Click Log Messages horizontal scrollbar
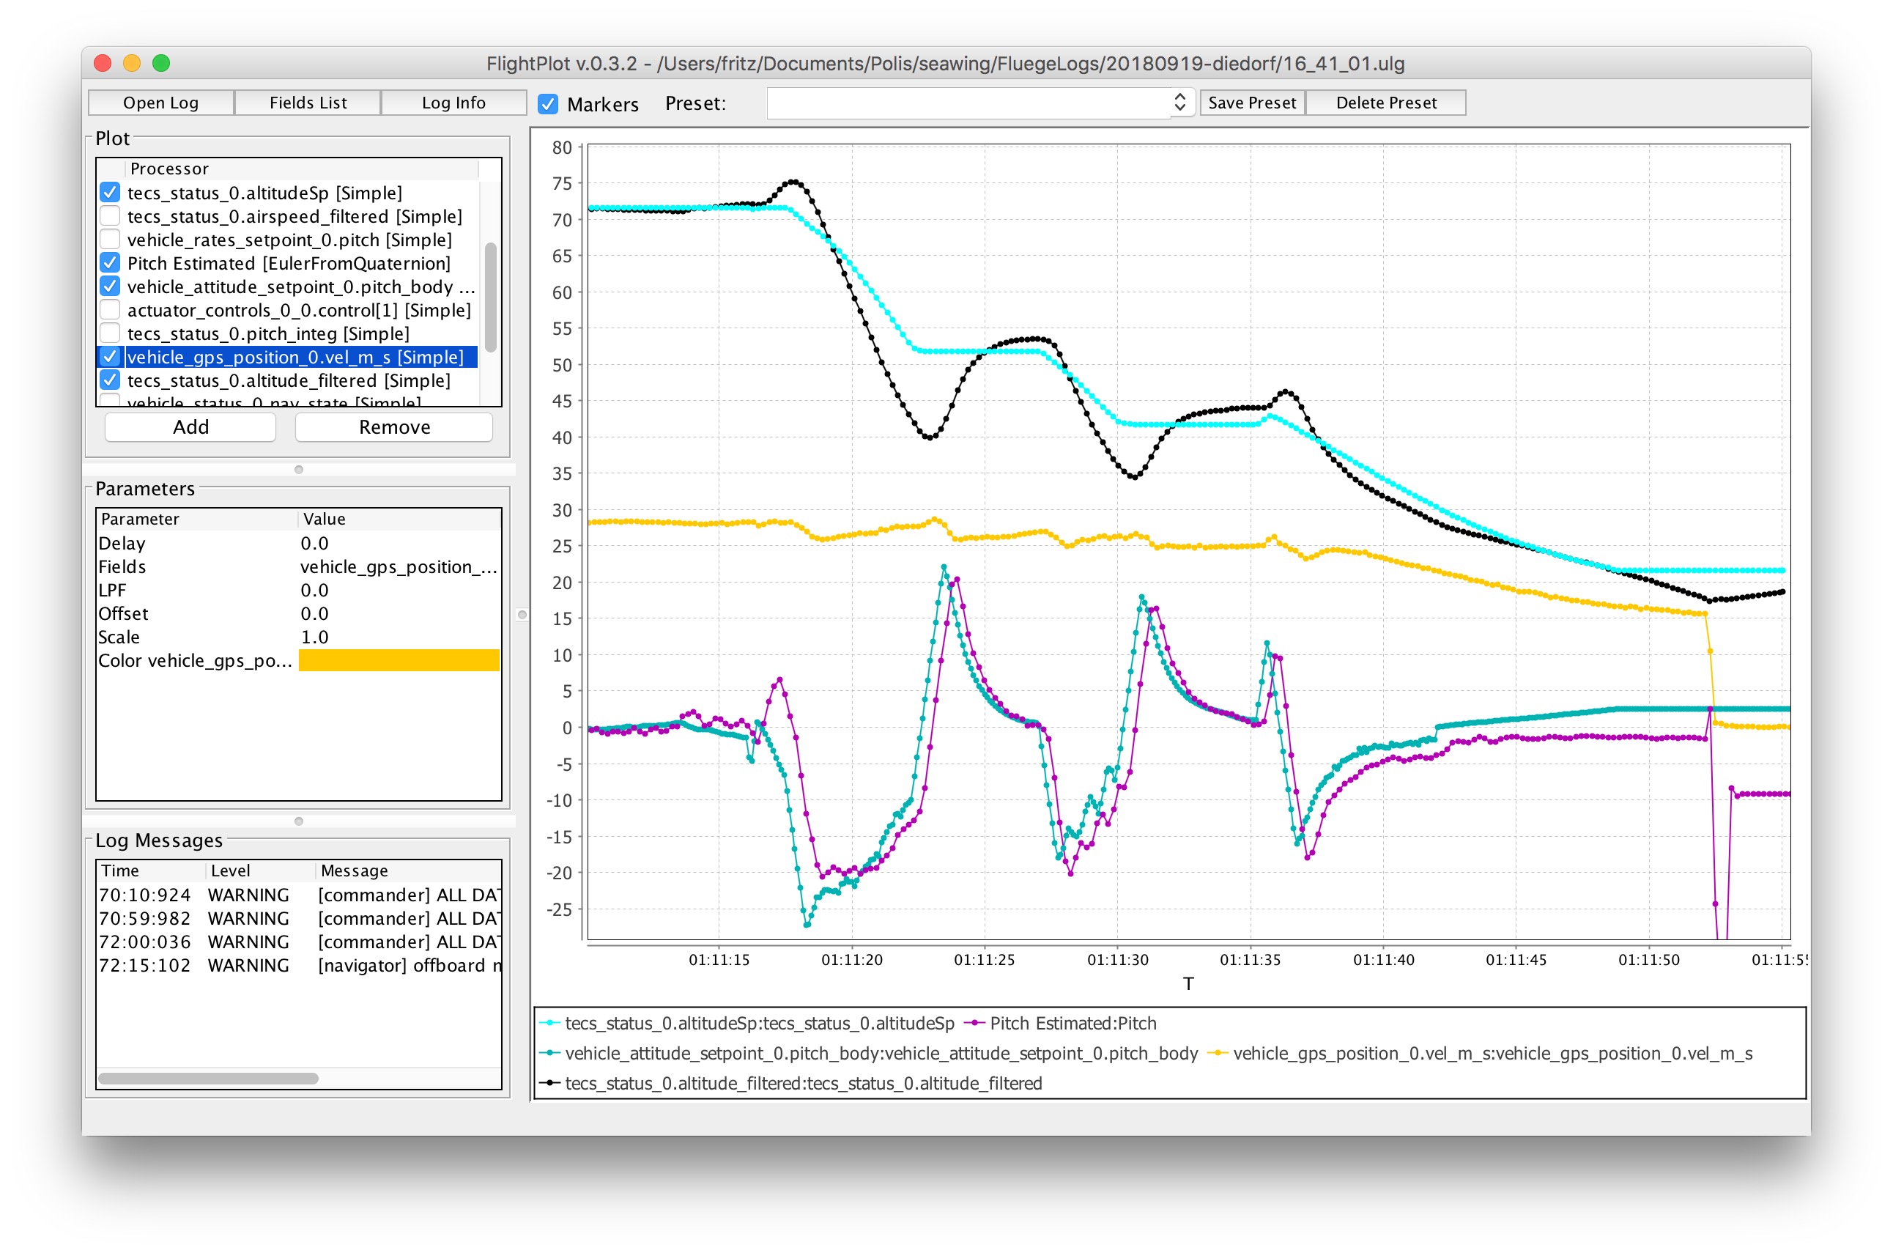Viewport: 1893px width, 1253px height. coord(209,1078)
